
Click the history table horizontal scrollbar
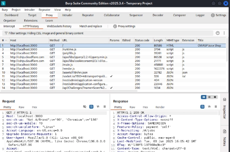point(69,91)
